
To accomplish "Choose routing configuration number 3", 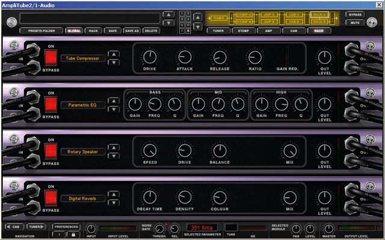I will pos(182,19).
